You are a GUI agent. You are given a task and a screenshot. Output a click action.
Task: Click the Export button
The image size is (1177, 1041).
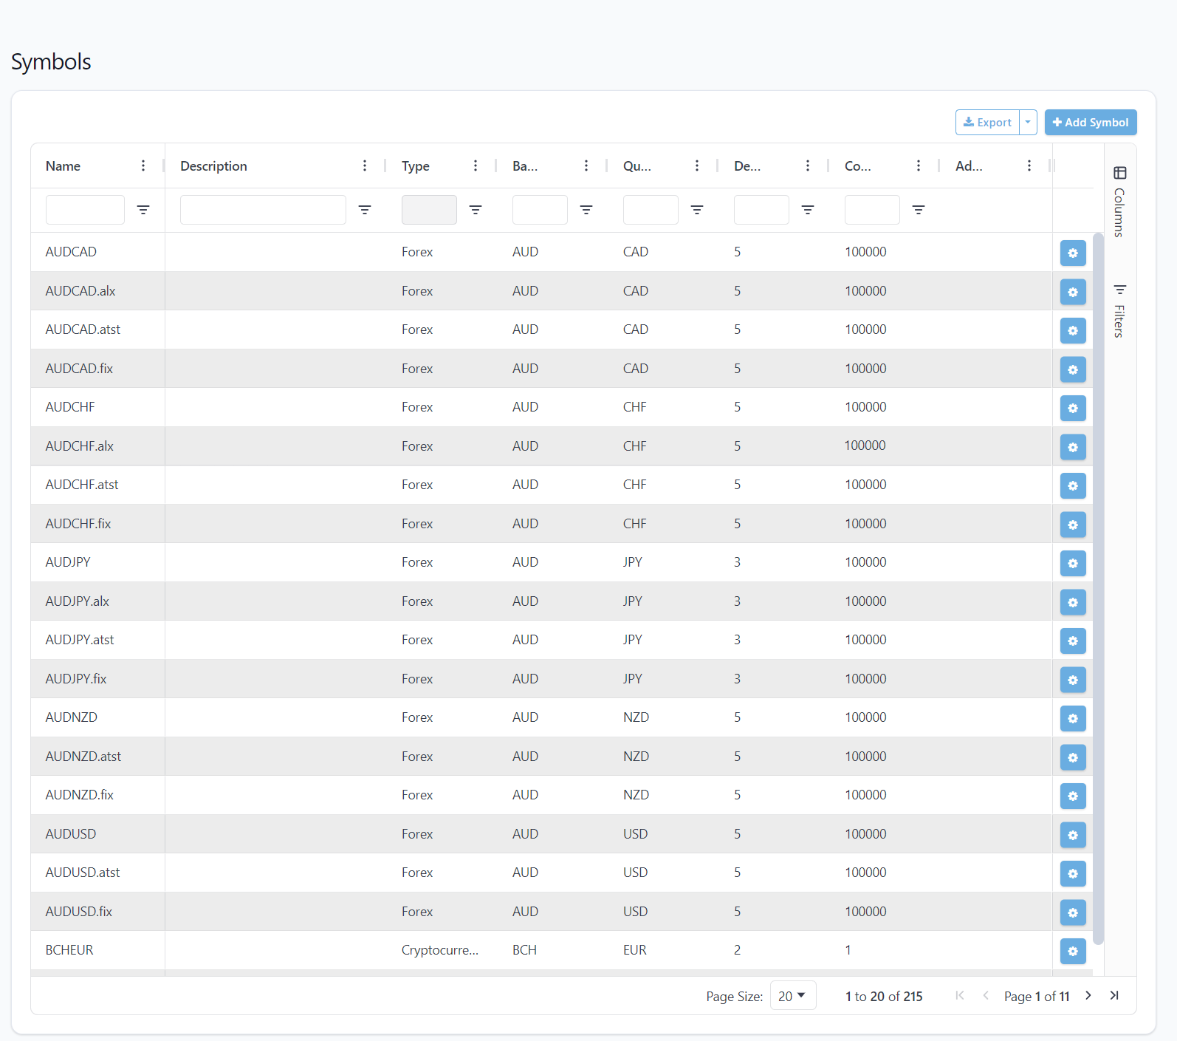click(x=987, y=123)
